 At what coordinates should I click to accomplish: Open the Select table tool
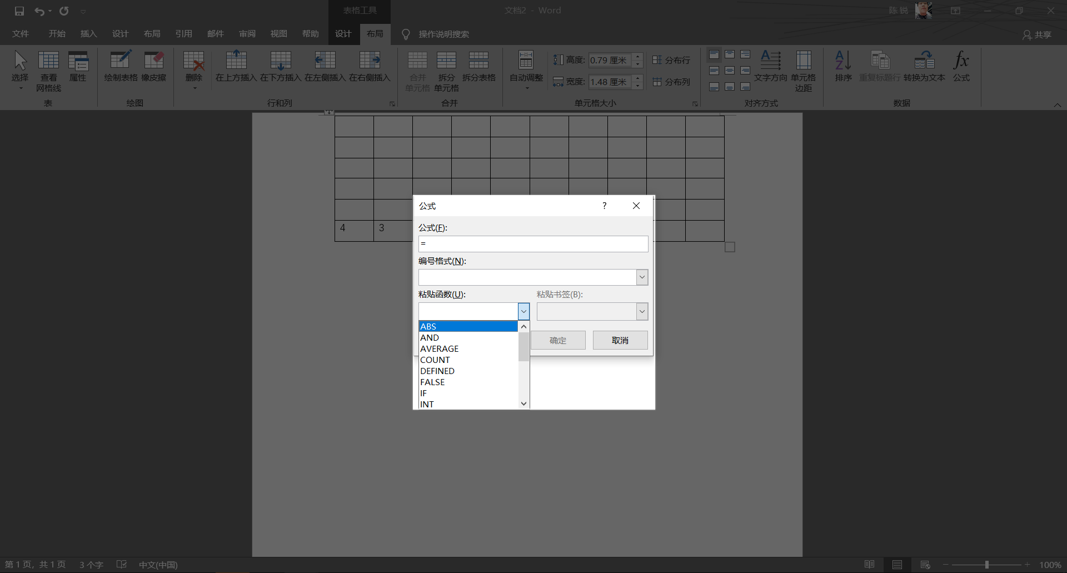(x=20, y=70)
